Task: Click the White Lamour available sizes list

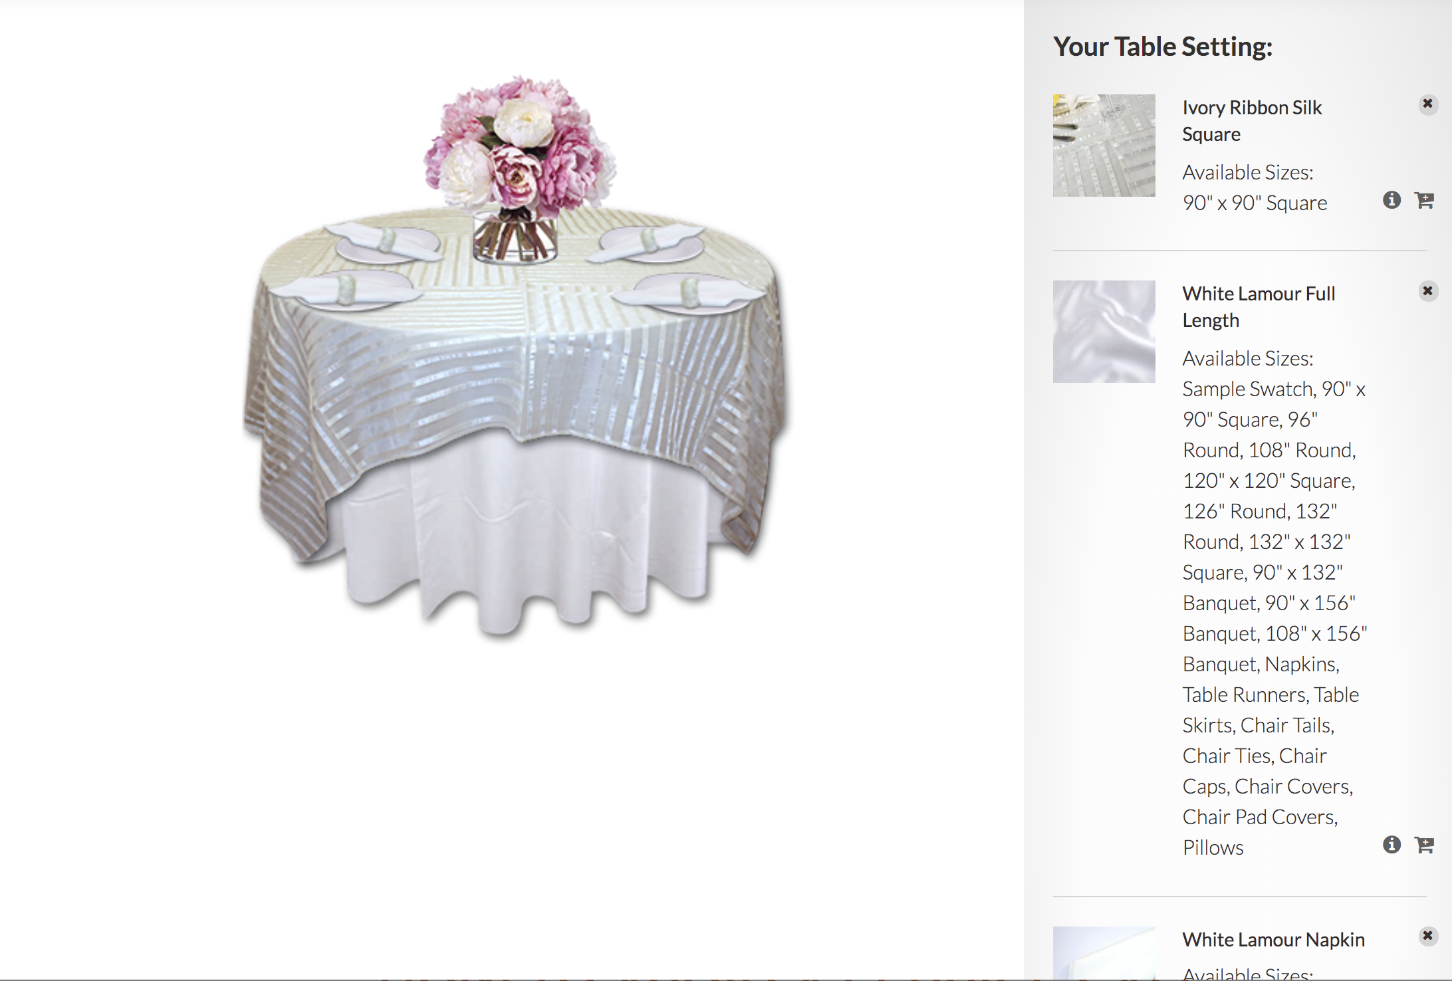Action: tap(1274, 618)
